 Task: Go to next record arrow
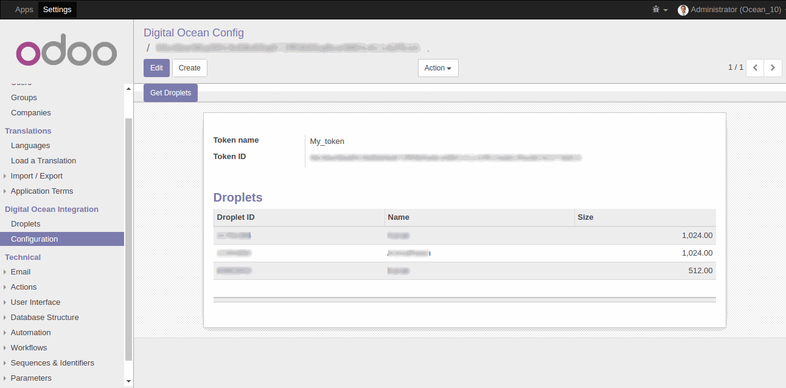point(773,67)
